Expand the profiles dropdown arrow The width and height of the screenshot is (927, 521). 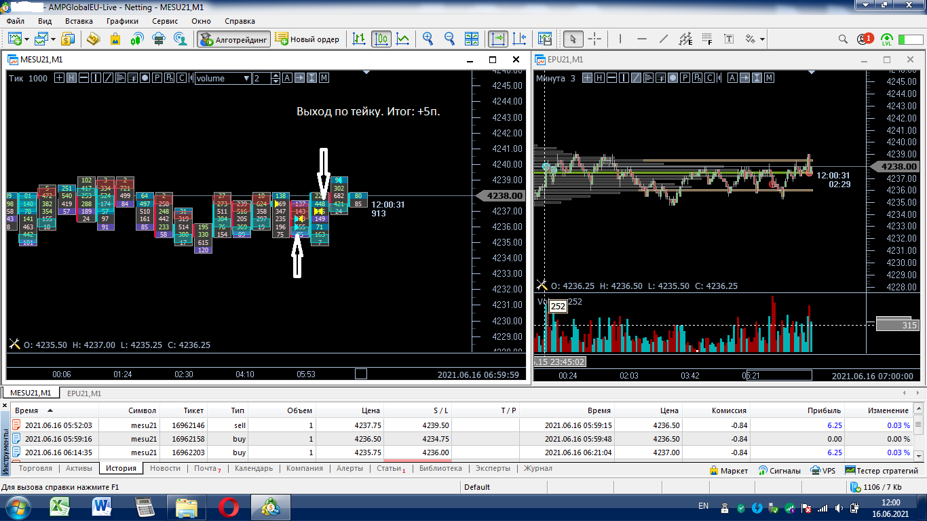[x=54, y=39]
